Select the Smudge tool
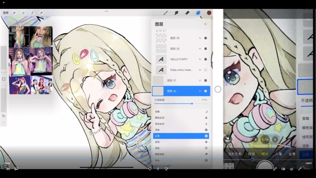This screenshot has width=316, height=178. click(x=177, y=13)
